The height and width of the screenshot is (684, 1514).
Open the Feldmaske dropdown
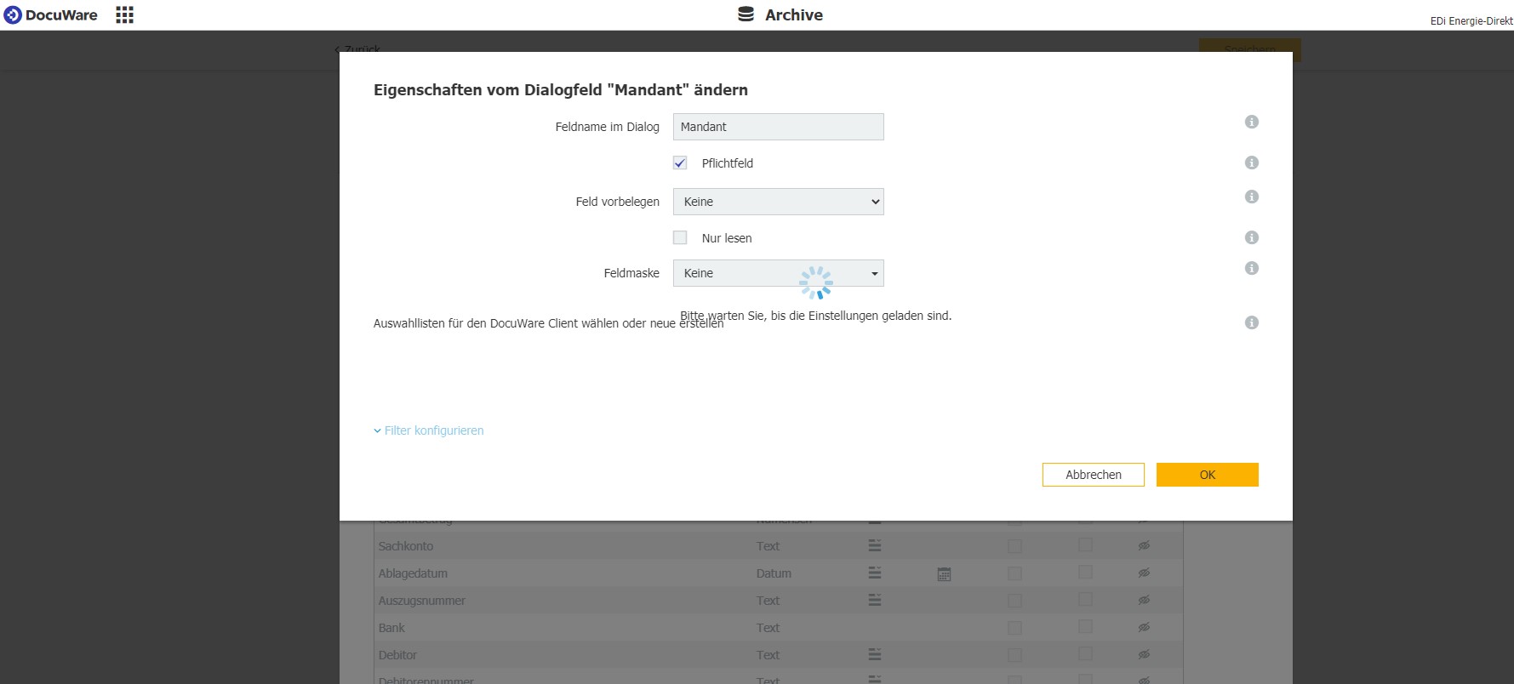[778, 273]
